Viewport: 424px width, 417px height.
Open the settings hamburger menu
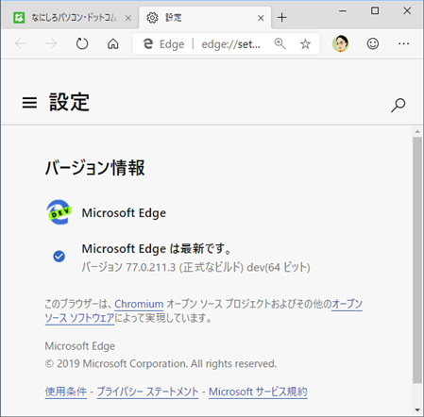29,103
